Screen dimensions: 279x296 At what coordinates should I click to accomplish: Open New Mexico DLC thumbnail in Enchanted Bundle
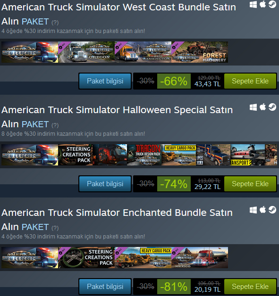tap(200, 257)
